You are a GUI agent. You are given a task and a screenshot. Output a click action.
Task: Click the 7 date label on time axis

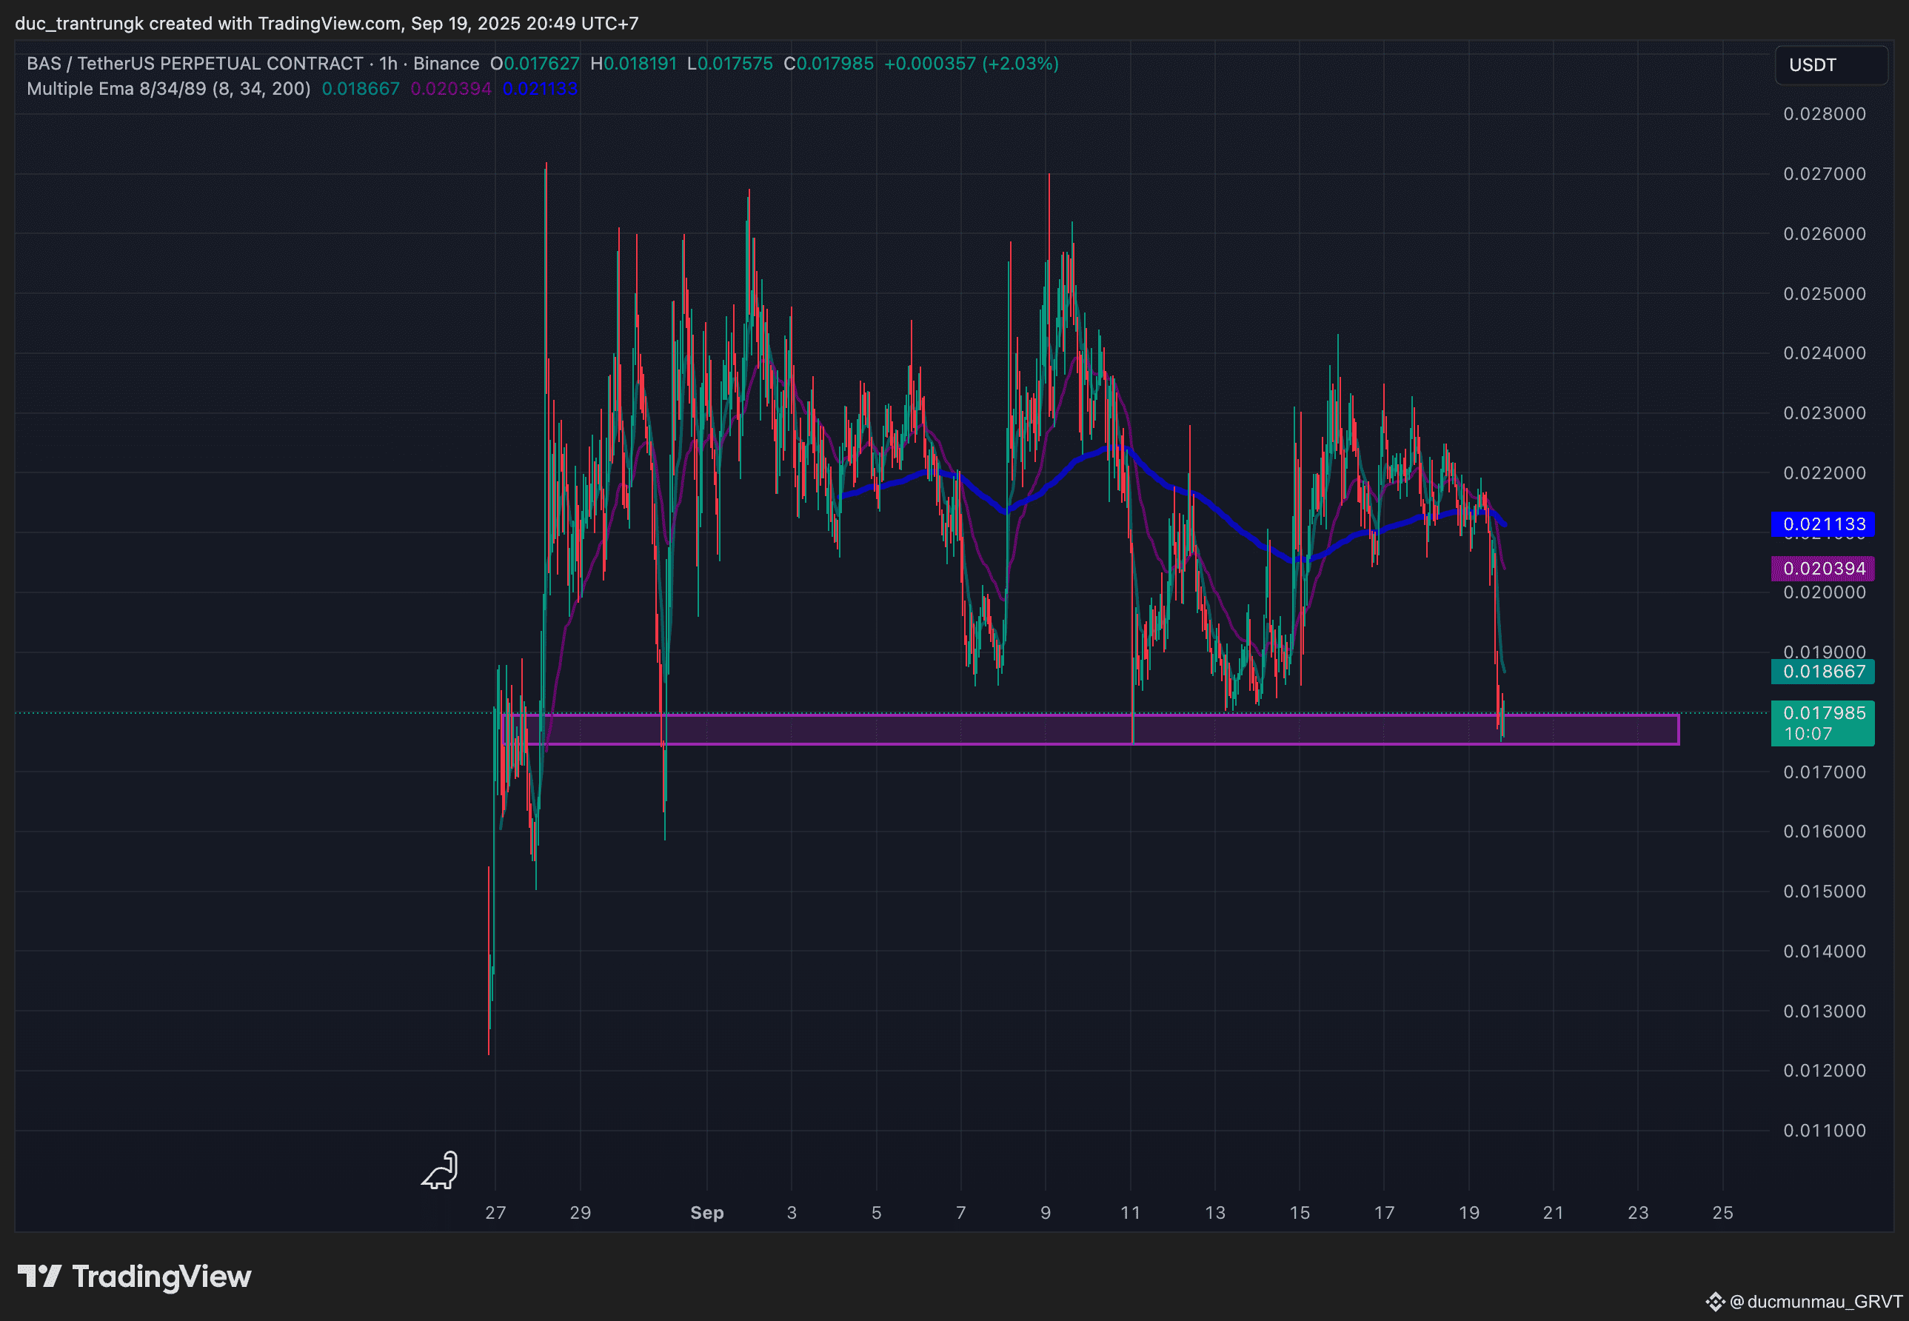pyautogui.click(x=960, y=1213)
